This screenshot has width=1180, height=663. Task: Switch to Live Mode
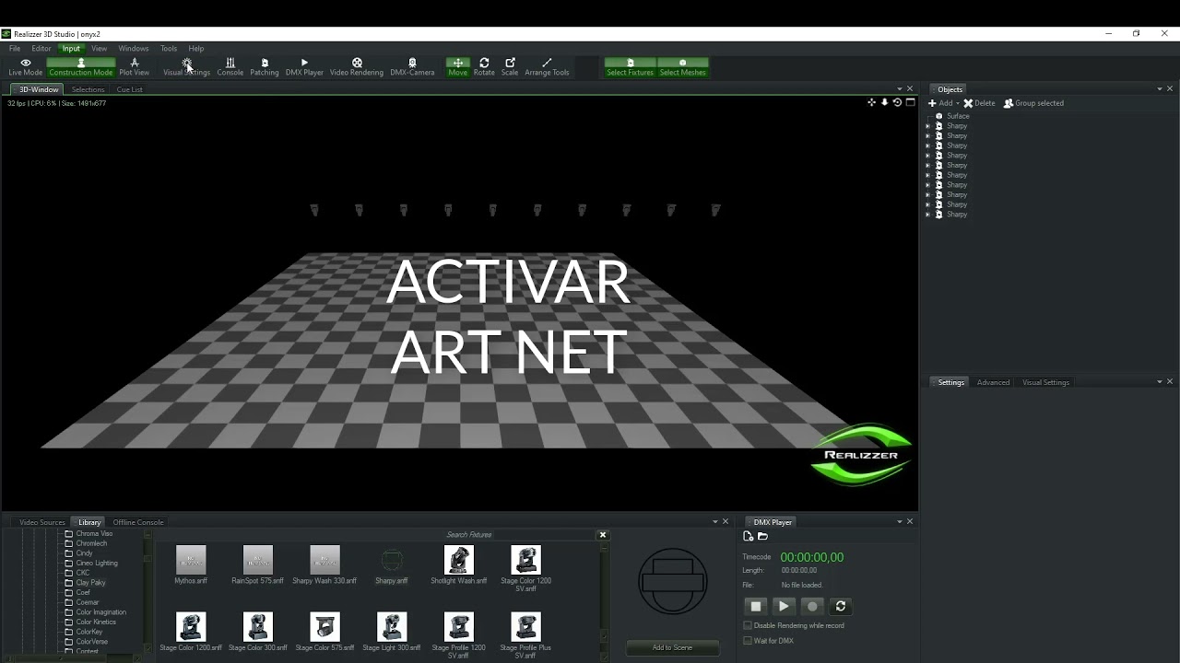(26, 67)
